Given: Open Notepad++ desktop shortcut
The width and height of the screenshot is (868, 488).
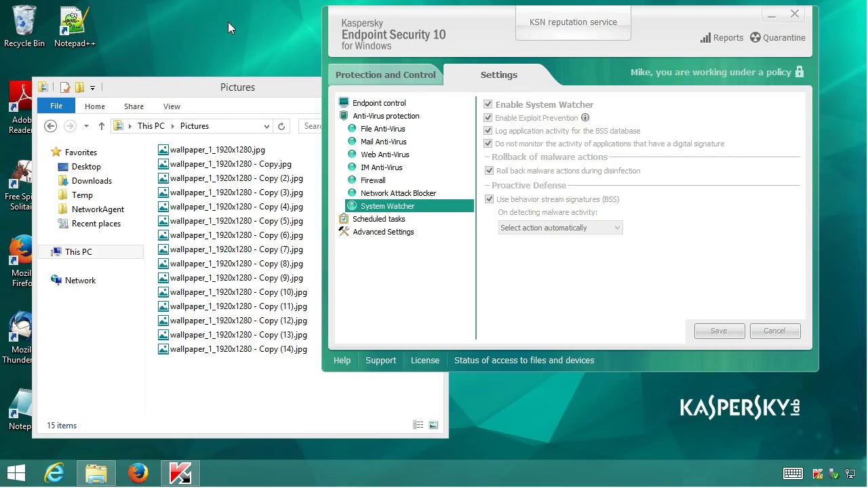Looking at the screenshot, I should tap(75, 27).
